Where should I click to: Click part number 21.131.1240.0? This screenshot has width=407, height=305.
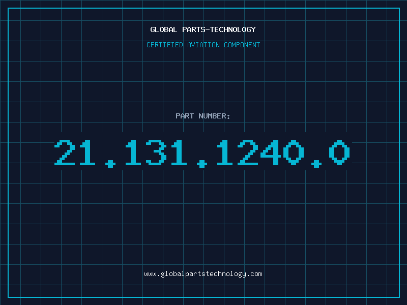[202, 153]
